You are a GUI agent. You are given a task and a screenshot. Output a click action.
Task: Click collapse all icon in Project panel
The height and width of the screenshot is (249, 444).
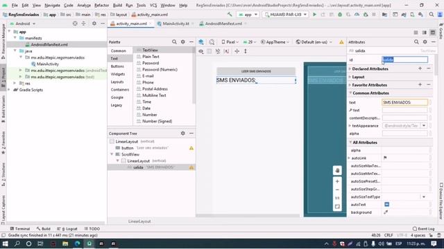coord(83,24)
